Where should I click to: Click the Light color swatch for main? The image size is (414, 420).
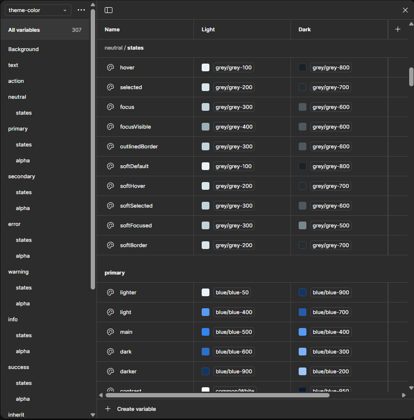[206, 332]
